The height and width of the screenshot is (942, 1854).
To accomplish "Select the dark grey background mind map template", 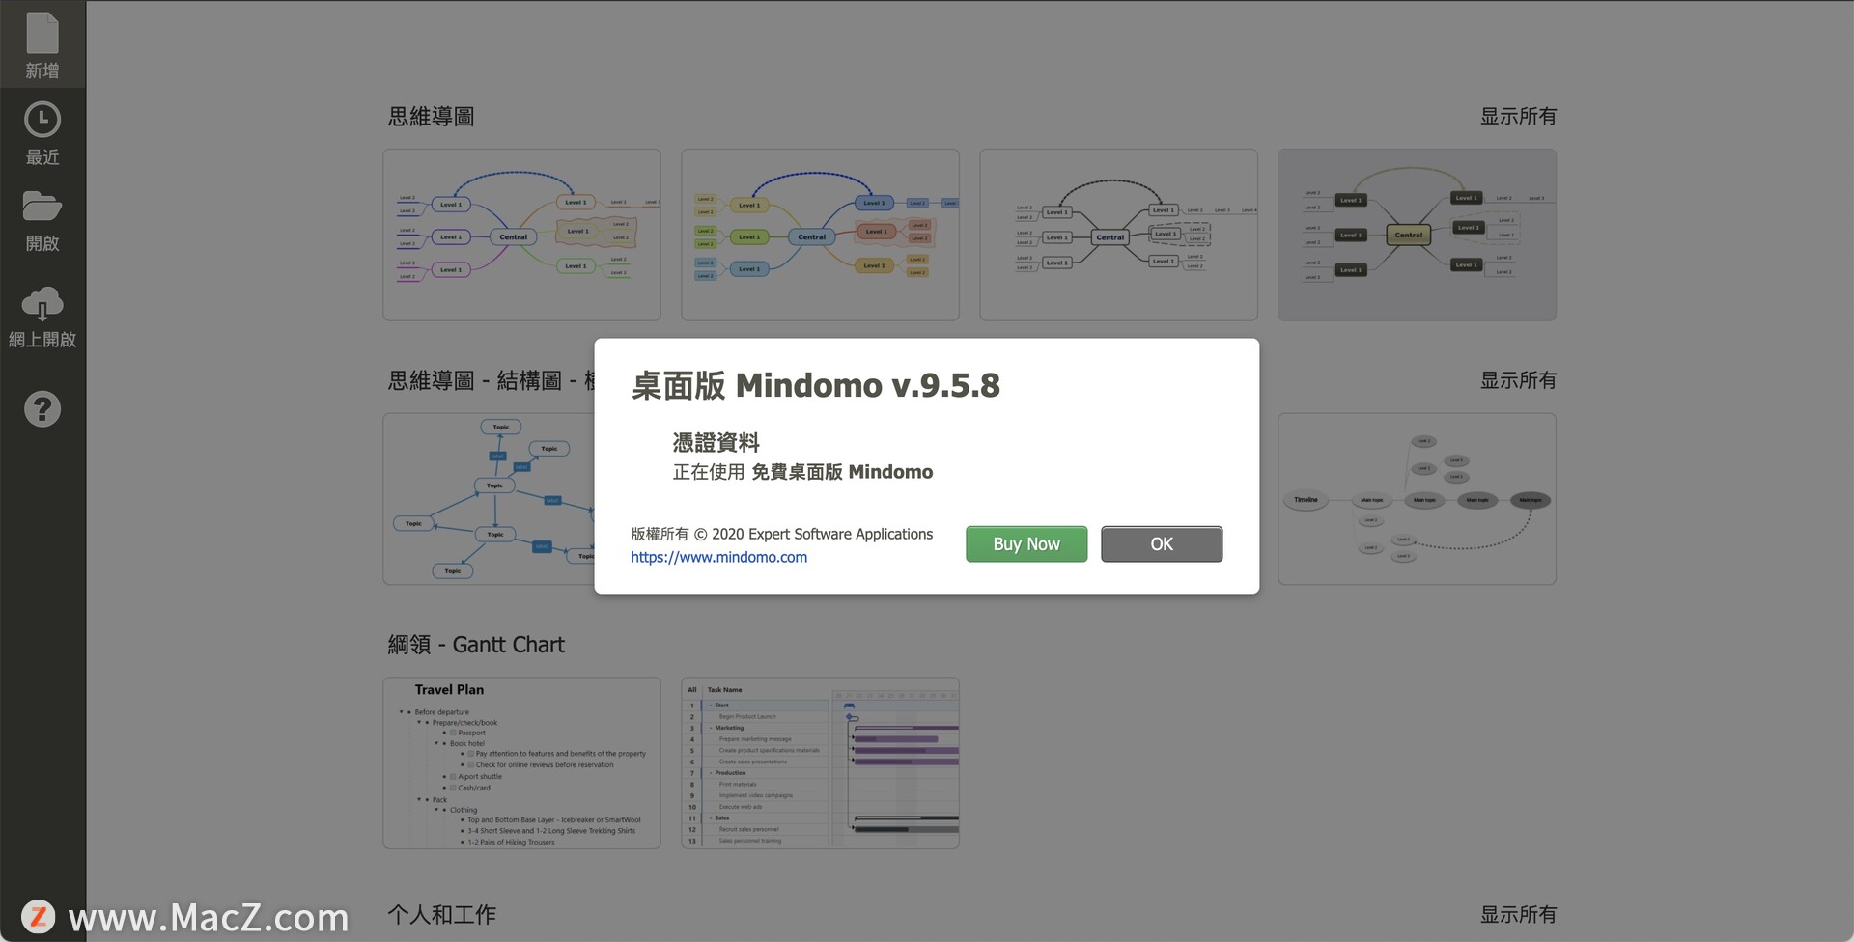I will [1417, 235].
